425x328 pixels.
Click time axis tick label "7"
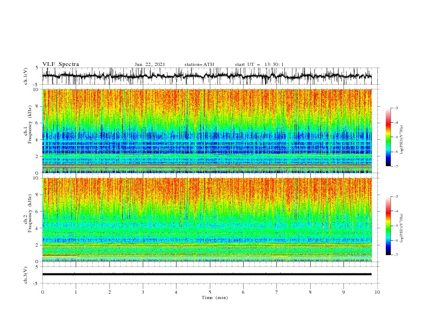pyautogui.click(x=277, y=292)
